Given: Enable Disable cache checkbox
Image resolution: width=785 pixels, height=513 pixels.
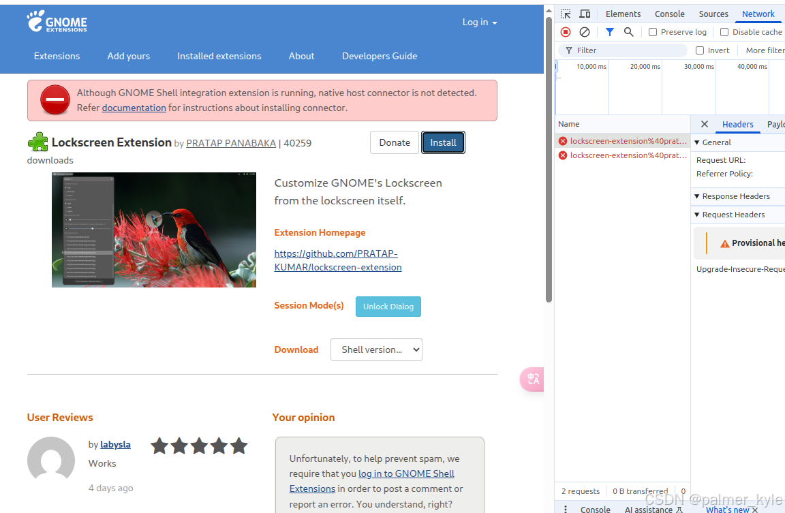Looking at the screenshot, I should click(724, 32).
